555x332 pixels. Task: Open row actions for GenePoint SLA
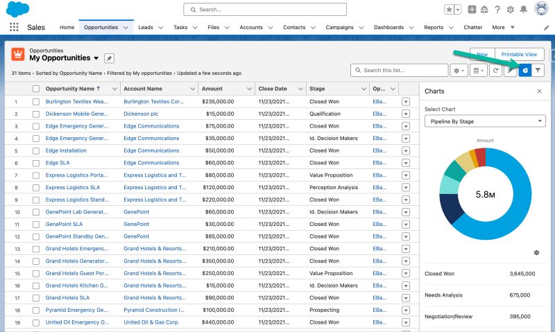(406, 224)
